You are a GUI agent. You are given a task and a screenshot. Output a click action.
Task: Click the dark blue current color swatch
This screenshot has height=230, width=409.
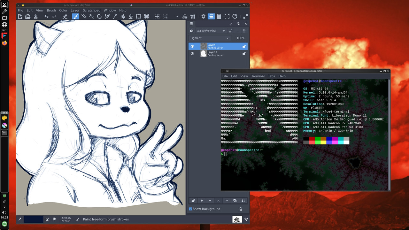click(x=34, y=219)
